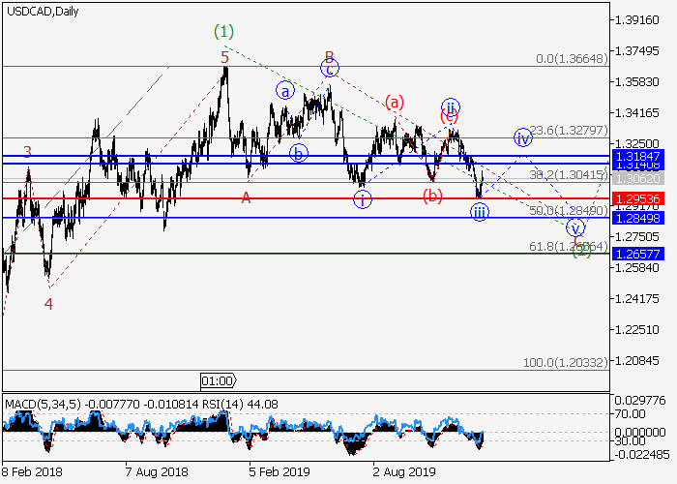Click the green (1) wave label
Viewport: 677px width, 484px height.
(224, 32)
